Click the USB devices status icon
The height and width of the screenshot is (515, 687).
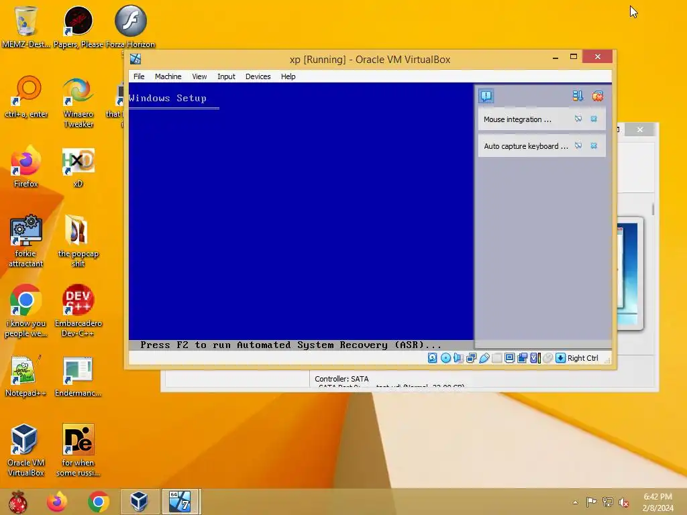484,358
